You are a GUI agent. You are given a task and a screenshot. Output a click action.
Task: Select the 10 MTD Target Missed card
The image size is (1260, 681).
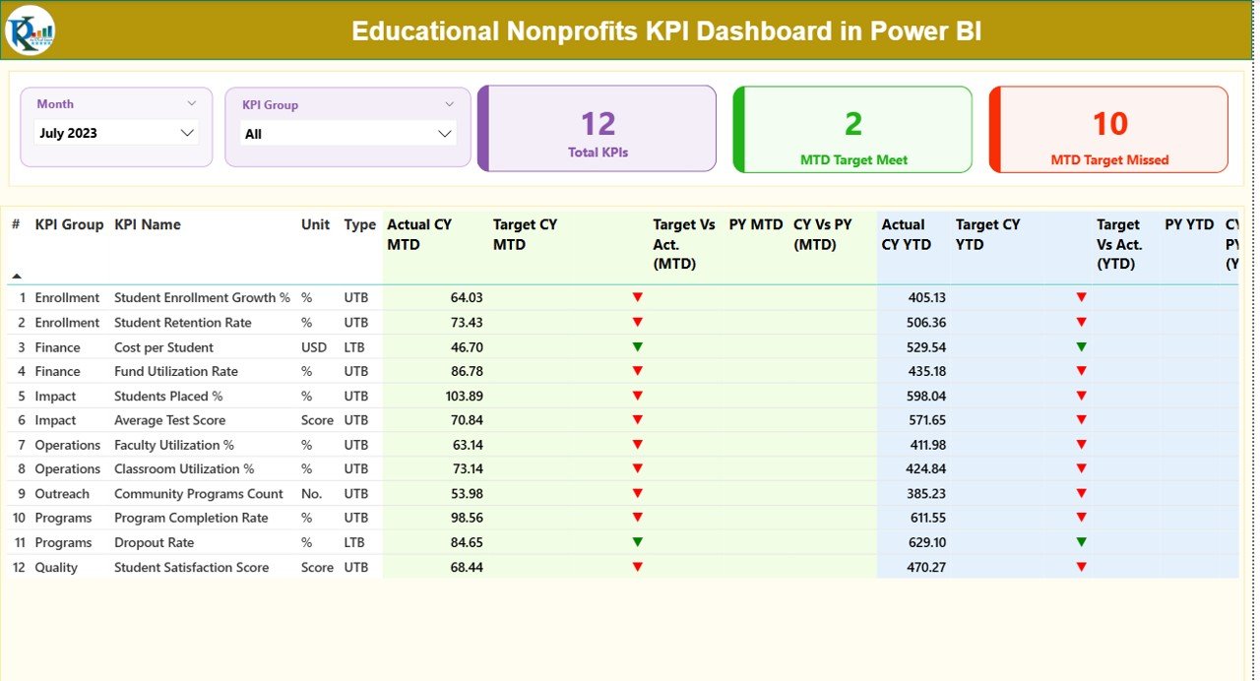(x=1108, y=128)
